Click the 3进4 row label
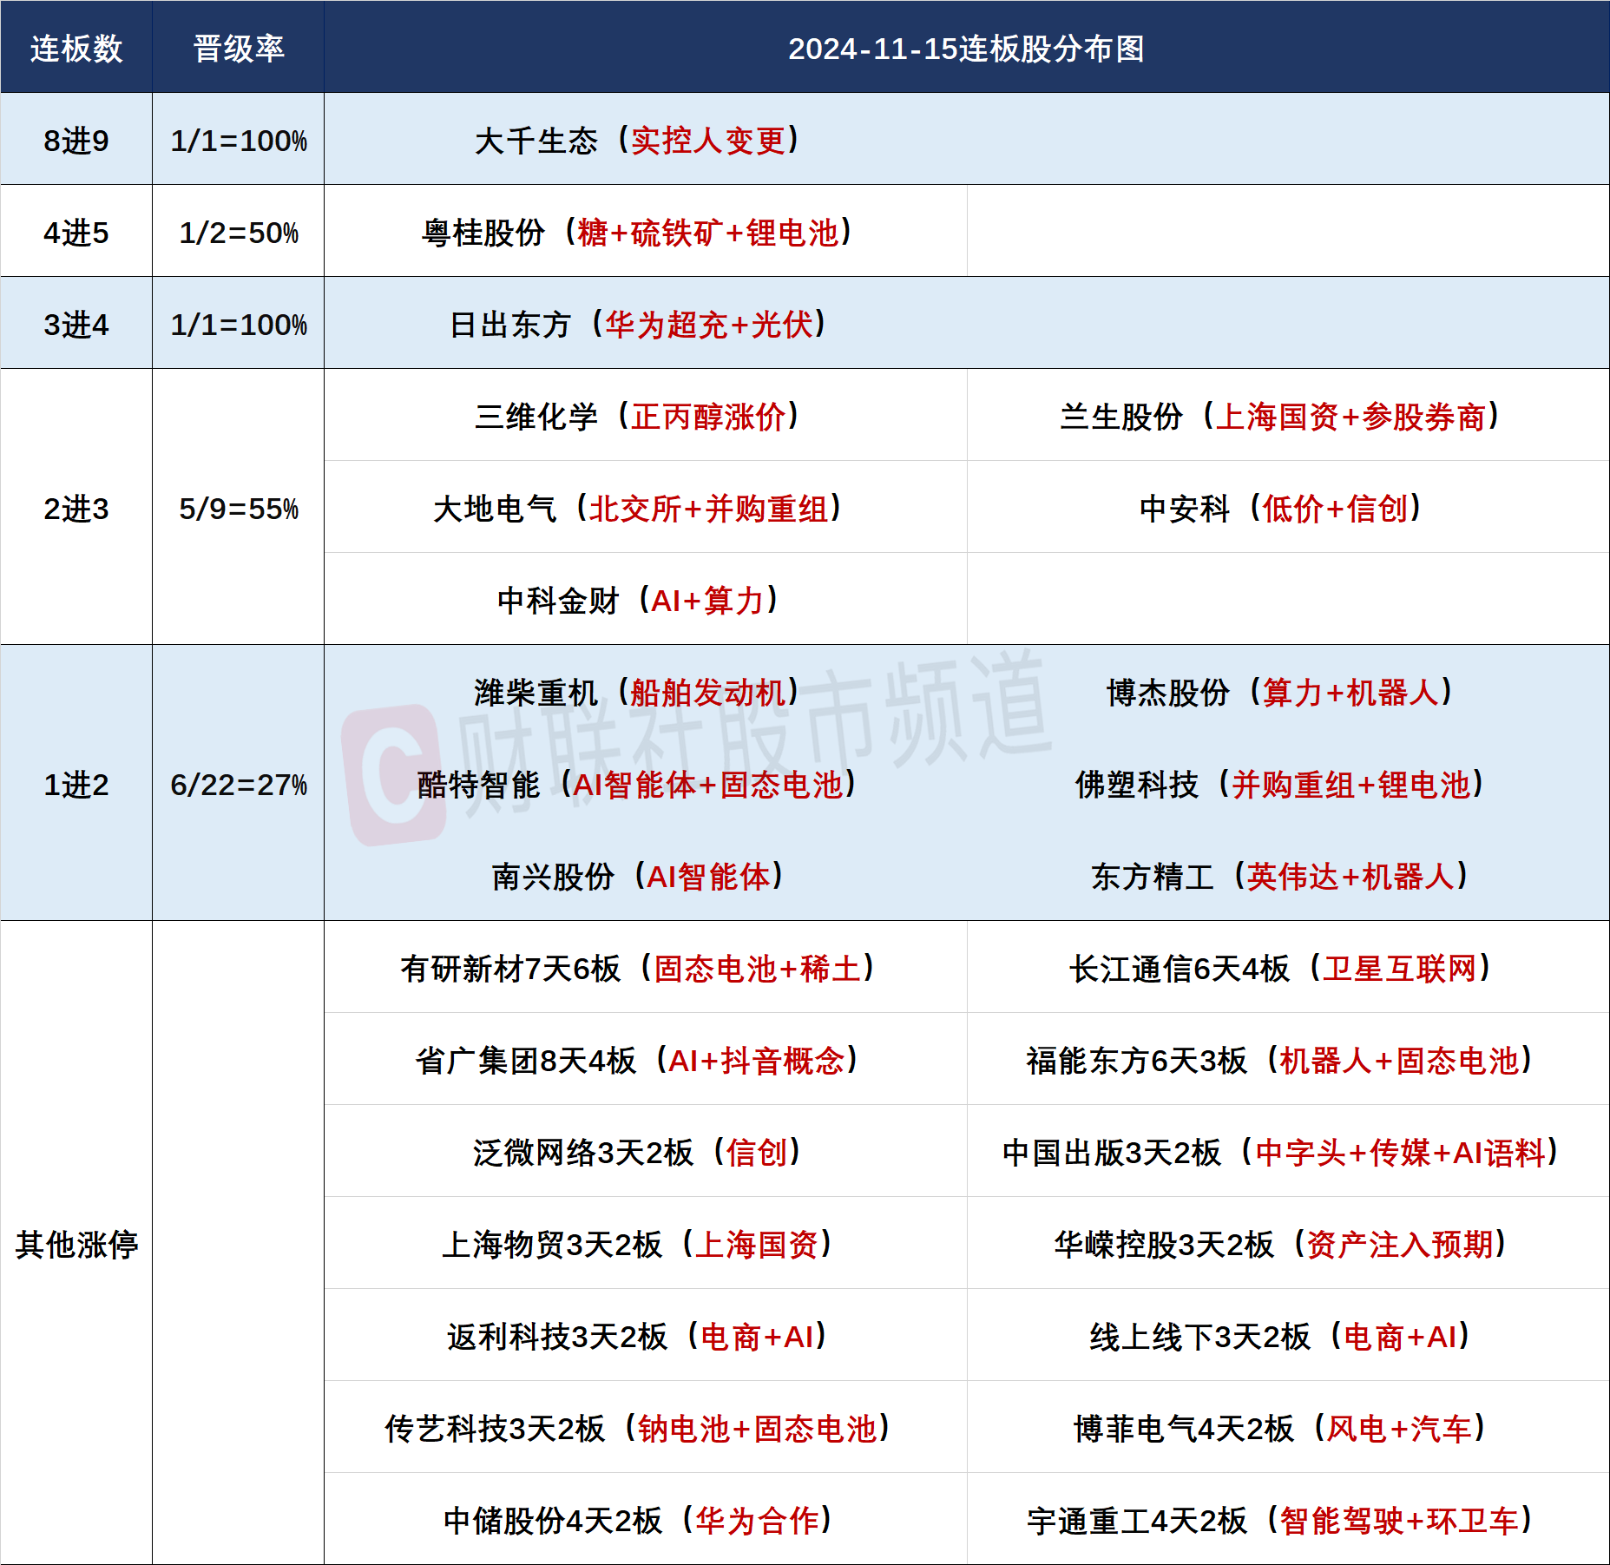The image size is (1610, 1565). tap(76, 325)
